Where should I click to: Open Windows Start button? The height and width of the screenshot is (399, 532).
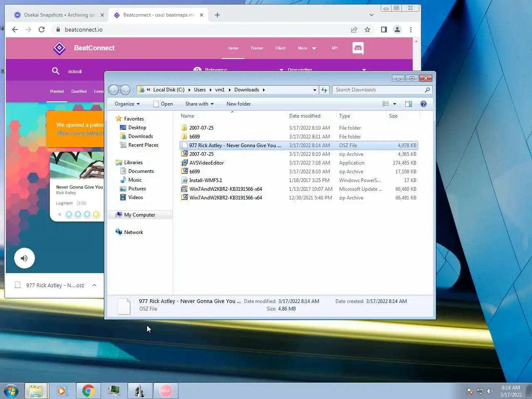(11, 391)
